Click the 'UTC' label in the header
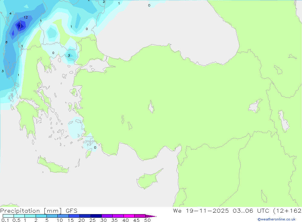The image size is (302, 222). click(x=263, y=210)
